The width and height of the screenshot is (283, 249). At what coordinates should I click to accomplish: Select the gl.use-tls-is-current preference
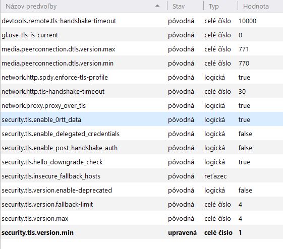coord(142,35)
